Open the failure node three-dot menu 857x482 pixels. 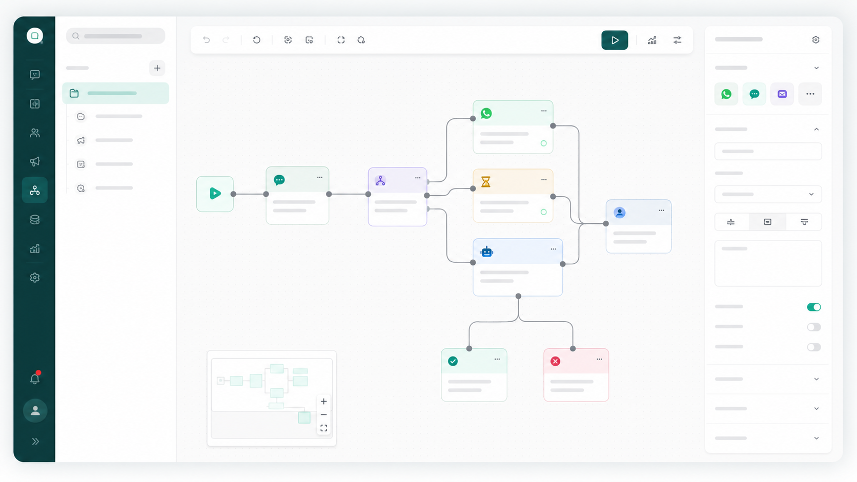599,359
